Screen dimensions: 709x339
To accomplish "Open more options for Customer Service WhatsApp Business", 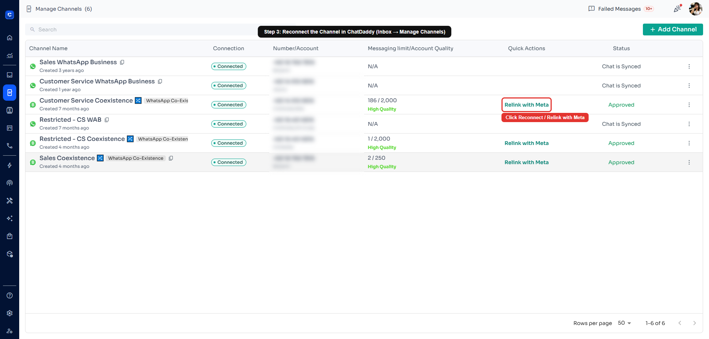I will pos(689,86).
